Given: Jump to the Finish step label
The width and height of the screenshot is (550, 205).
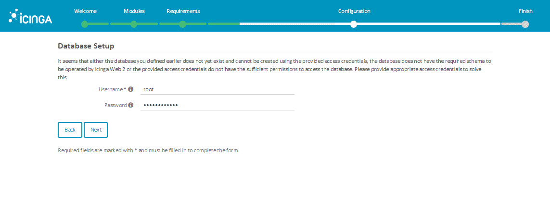Looking at the screenshot, I should (525, 11).
